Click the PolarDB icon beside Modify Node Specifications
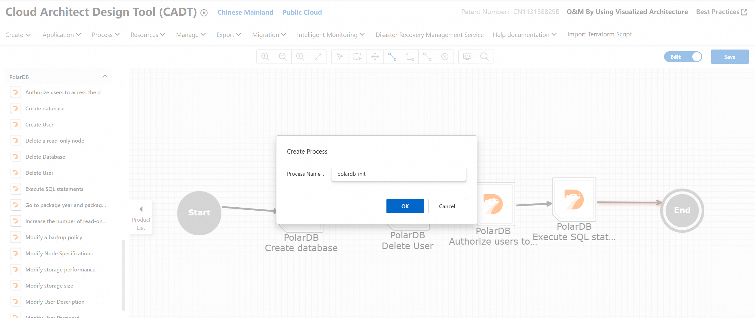The height and width of the screenshot is (318, 755). 15,253
